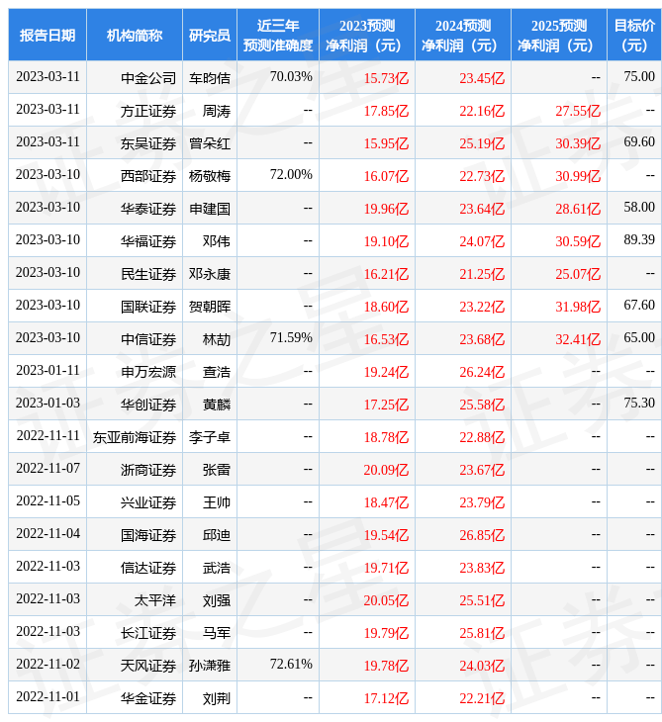Image resolution: width=662 pixels, height=722 pixels.
Task: Click the 报告日期 column header
Action: pyautogui.click(x=47, y=35)
